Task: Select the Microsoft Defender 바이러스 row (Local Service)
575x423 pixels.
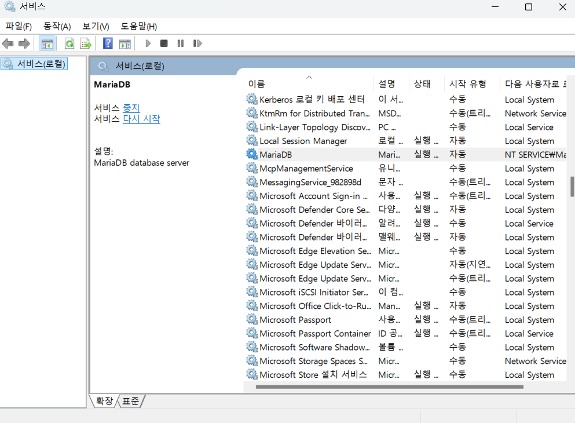Action: (x=406, y=224)
